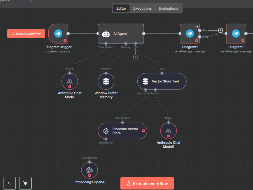The height and width of the screenshot is (190, 253).
Task: Click the Pinecone Embedding diamond connector
Action: (106, 139)
